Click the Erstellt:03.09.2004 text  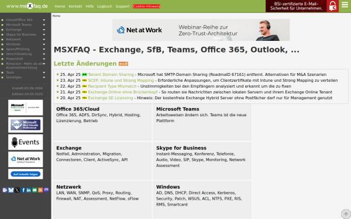27,88
